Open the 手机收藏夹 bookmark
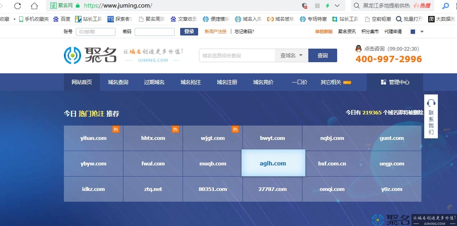The height and width of the screenshot is (226, 457). click(x=34, y=19)
